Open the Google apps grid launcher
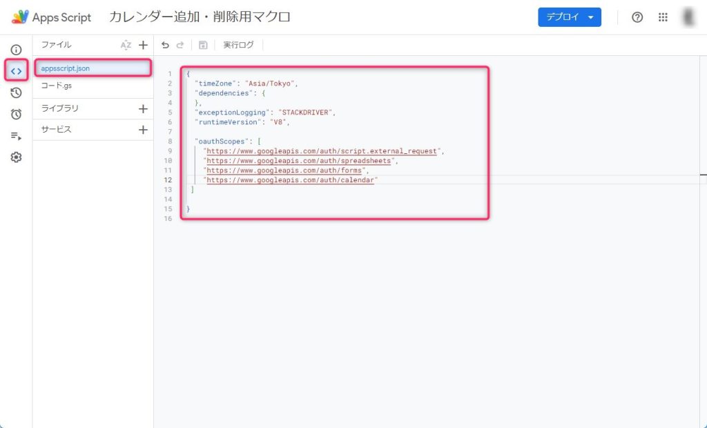707x428 pixels. (x=664, y=17)
